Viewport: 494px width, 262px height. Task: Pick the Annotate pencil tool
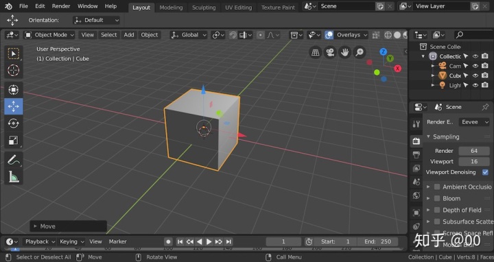(13, 160)
